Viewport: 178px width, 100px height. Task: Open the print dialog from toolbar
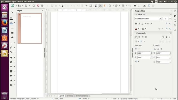coord(42,6)
